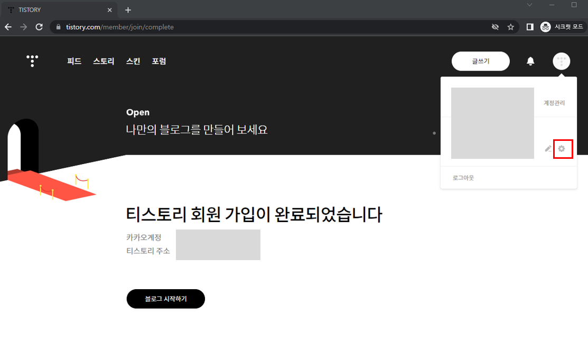Click the Tistory logo in the header
This screenshot has width=588, height=344.
(32, 61)
